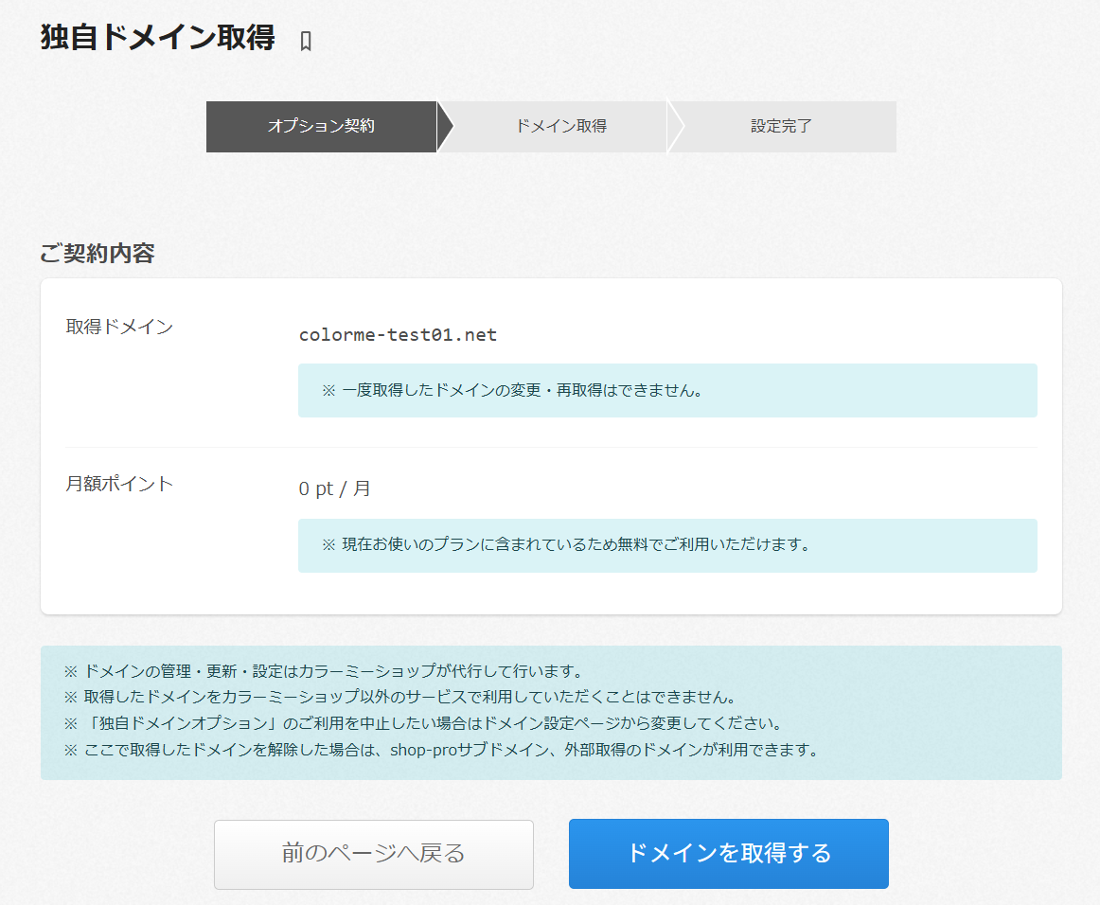Click the 月額ポイント row label

[x=119, y=484]
